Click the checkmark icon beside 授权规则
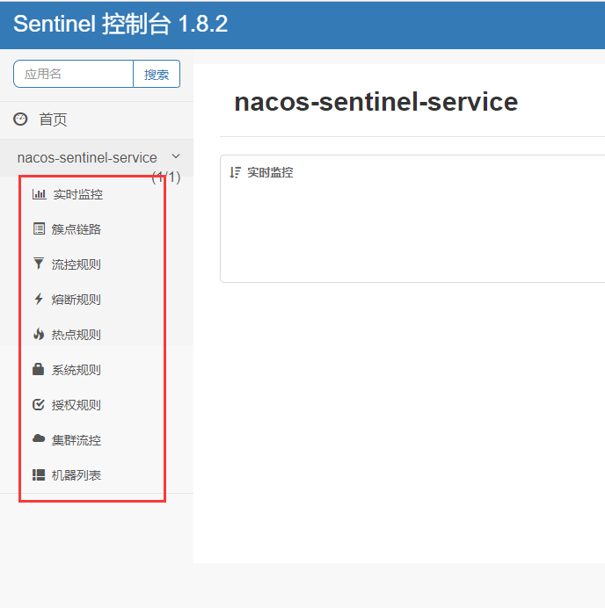Viewport: 605px width, 608px height. click(x=38, y=404)
